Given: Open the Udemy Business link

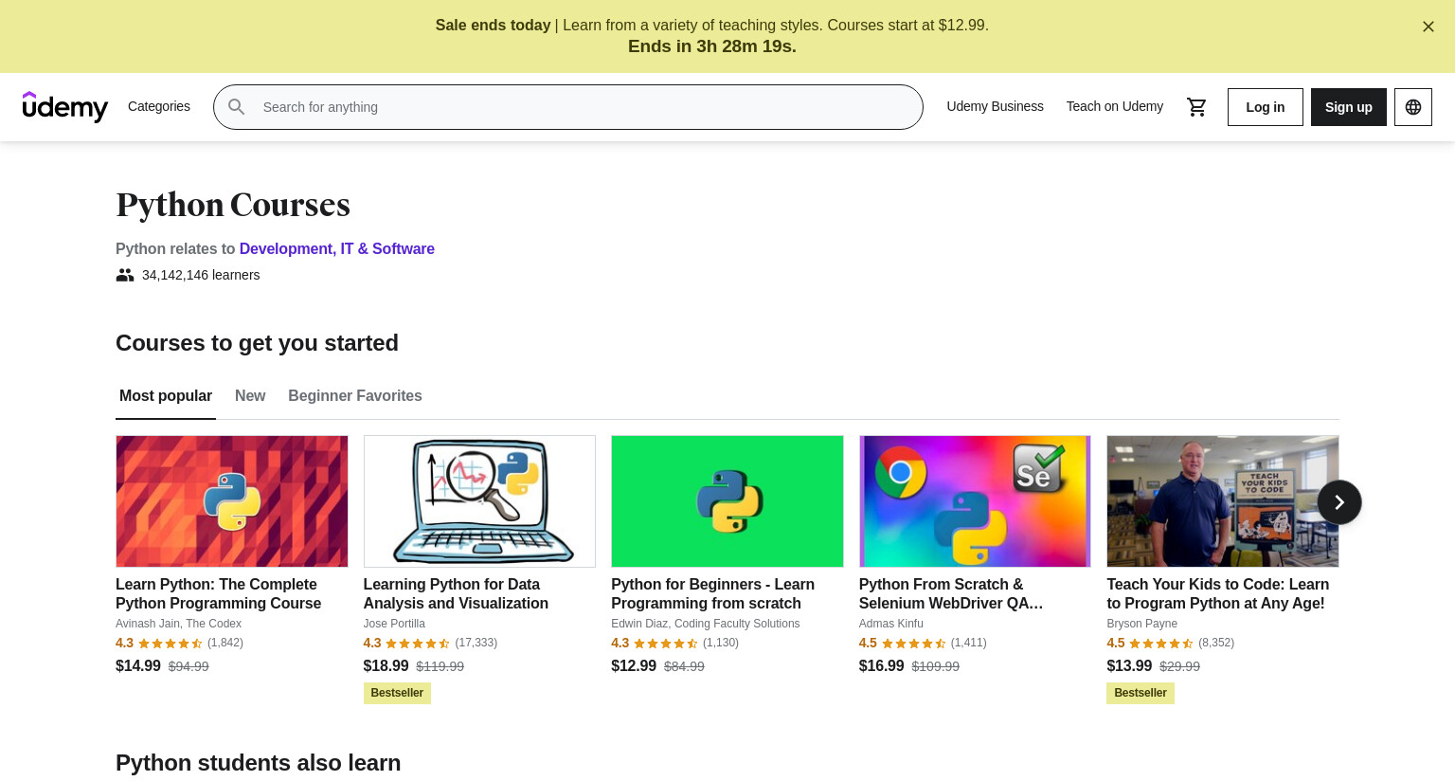Looking at the screenshot, I should (x=995, y=106).
